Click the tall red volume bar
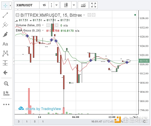The height and width of the screenshot is (126, 151). pyautogui.click(x=29, y=101)
